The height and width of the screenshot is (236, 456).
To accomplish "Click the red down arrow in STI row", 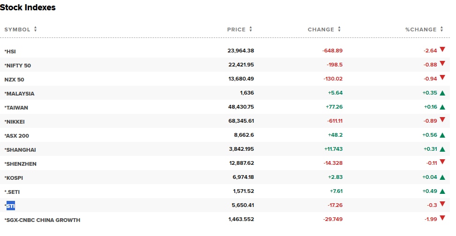I will pyautogui.click(x=442, y=204).
